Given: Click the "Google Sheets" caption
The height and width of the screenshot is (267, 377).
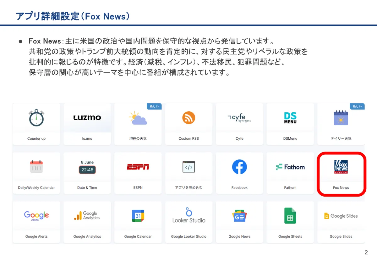Looking at the screenshot, I should point(290,236).
